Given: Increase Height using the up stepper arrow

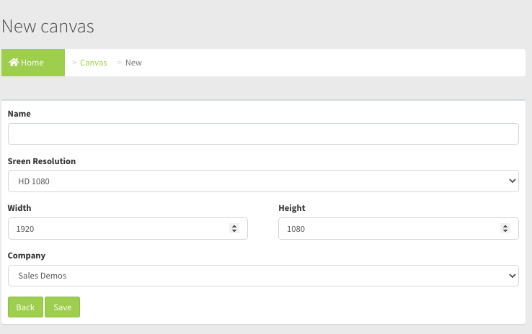Looking at the screenshot, I should (505, 226).
